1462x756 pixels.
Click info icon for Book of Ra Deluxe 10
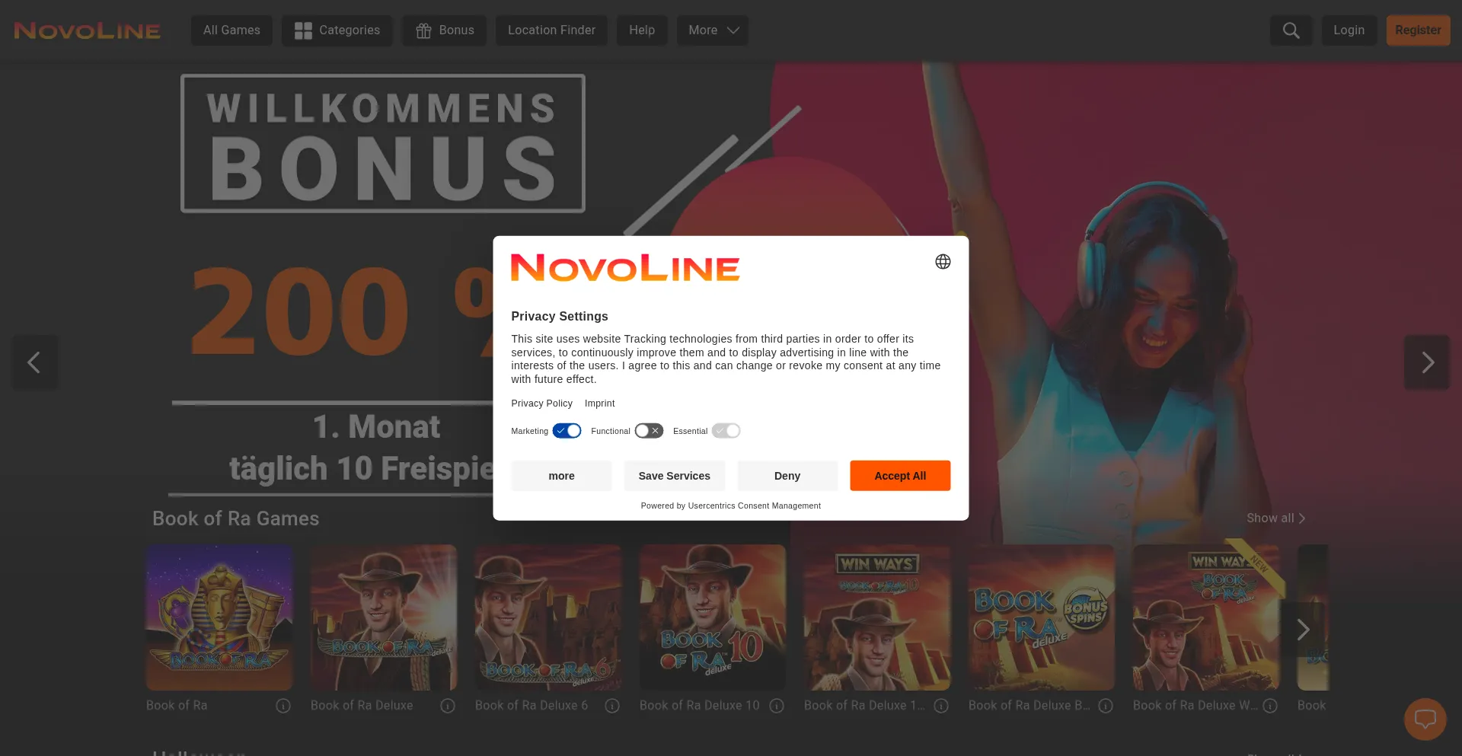pyautogui.click(x=777, y=706)
